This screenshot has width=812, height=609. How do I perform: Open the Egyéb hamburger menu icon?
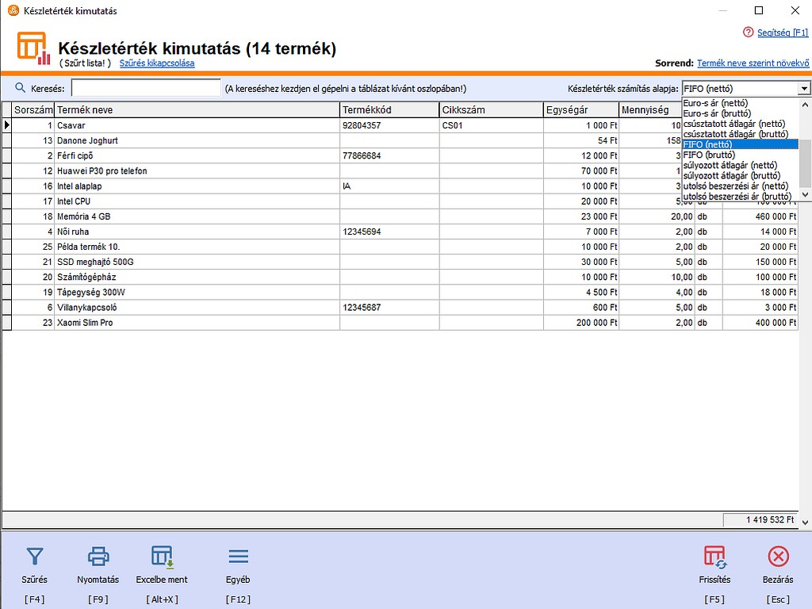(238, 556)
